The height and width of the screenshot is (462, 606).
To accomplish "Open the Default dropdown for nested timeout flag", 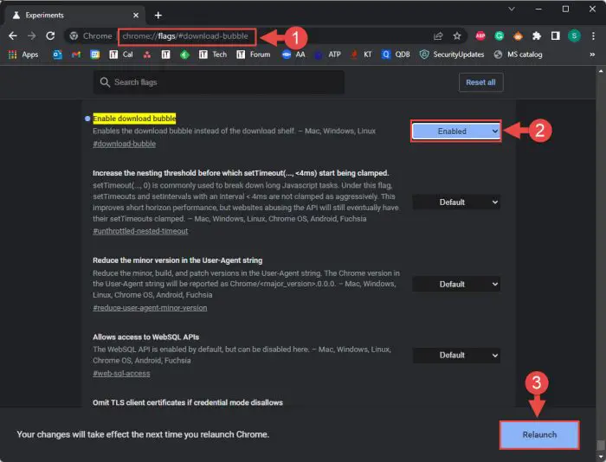I will pyautogui.click(x=456, y=202).
